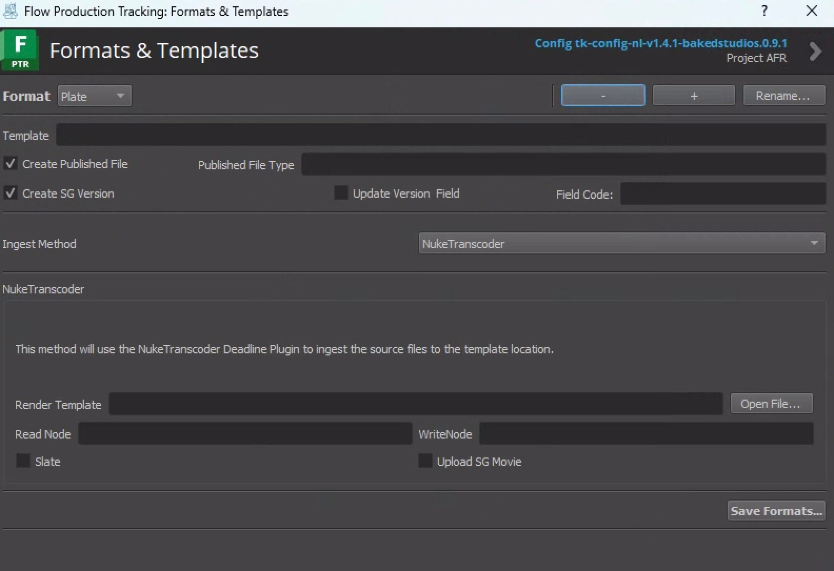Disable the Create SG Version checkbox

coord(11,193)
